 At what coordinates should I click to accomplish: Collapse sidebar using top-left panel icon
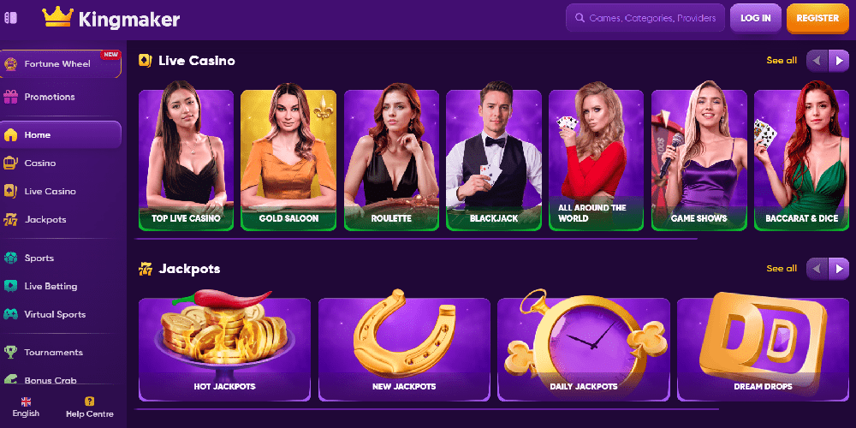pyautogui.click(x=10, y=18)
